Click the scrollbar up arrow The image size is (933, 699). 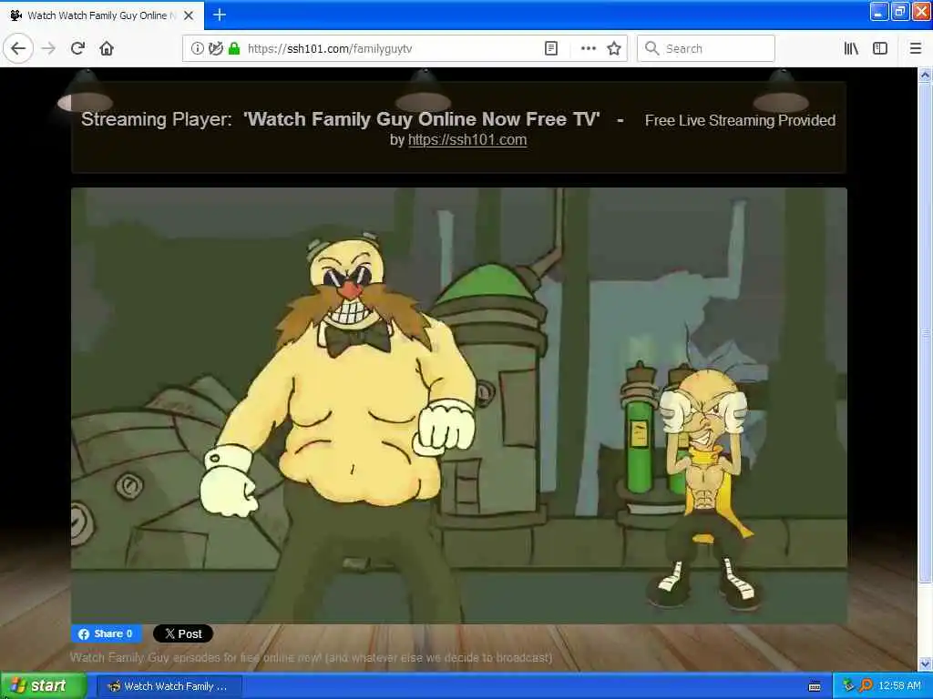925,75
